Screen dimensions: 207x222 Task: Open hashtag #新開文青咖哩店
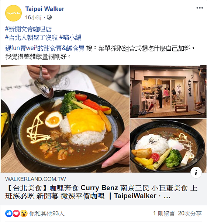pyautogui.click(x=28, y=30)
